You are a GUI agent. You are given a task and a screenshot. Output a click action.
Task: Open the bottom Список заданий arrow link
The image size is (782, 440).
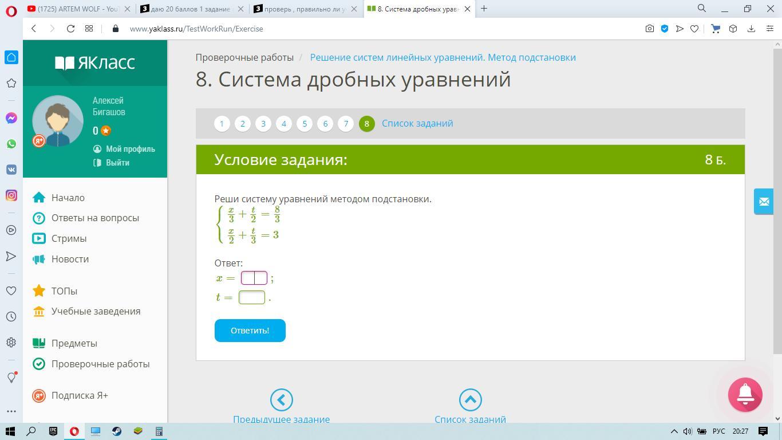click(470, 407)
